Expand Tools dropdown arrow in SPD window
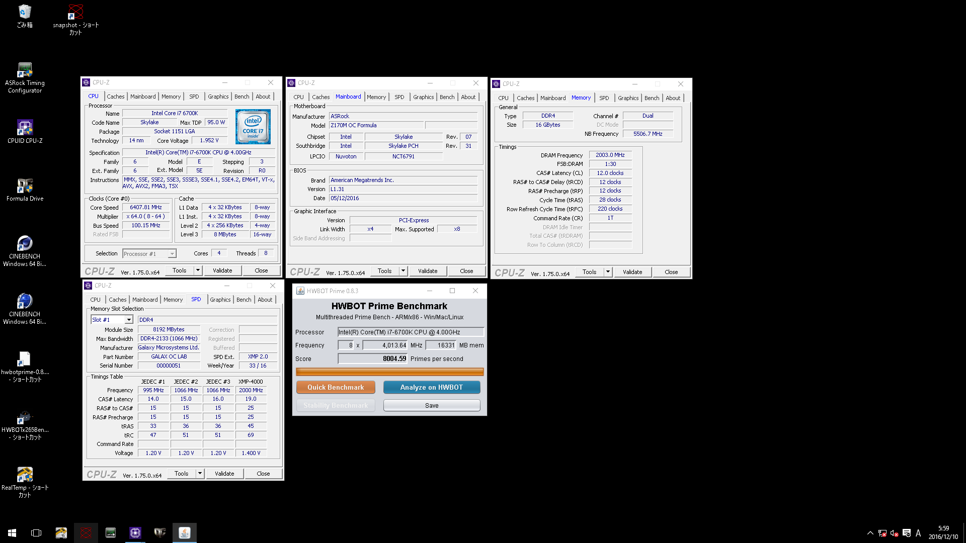 pos(200,474)
